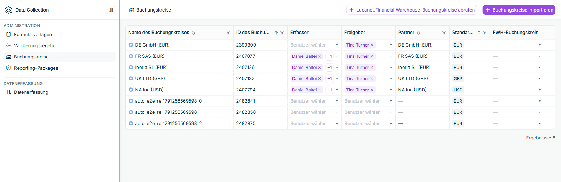The height and width of the screenshot is (182, 561).
Task: Click status circle icon for UK LTD (GBP)
Action: 131,78
